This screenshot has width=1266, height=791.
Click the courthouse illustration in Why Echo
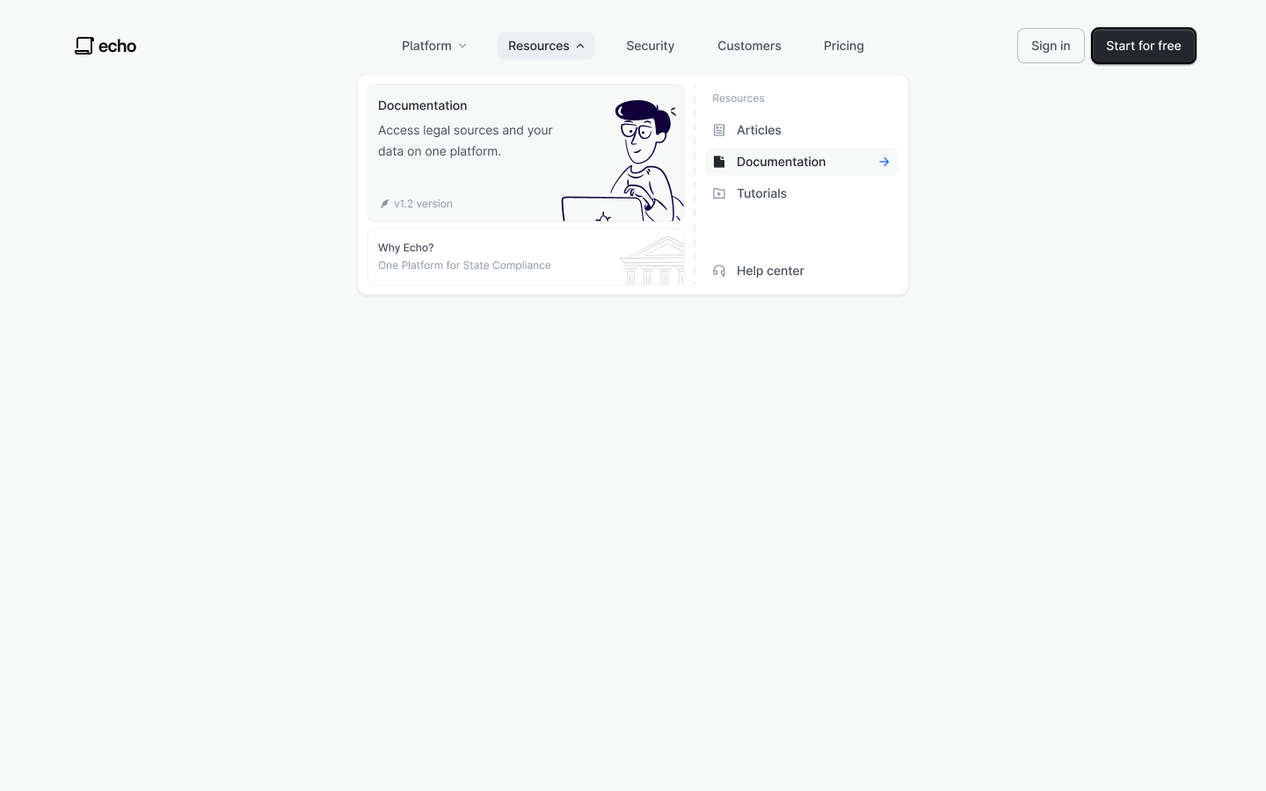click(x=652, y=260)
